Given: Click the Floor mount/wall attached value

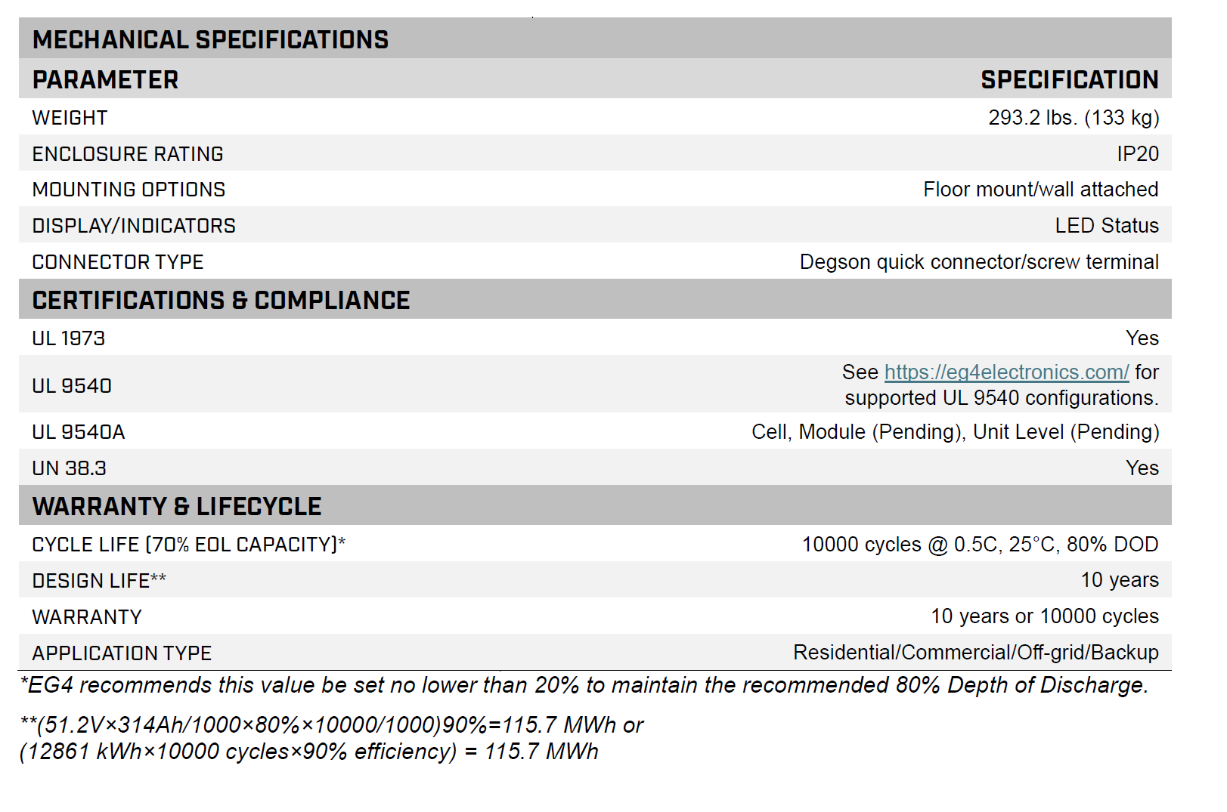Looking at the screenshot, I should point(1040,190).
